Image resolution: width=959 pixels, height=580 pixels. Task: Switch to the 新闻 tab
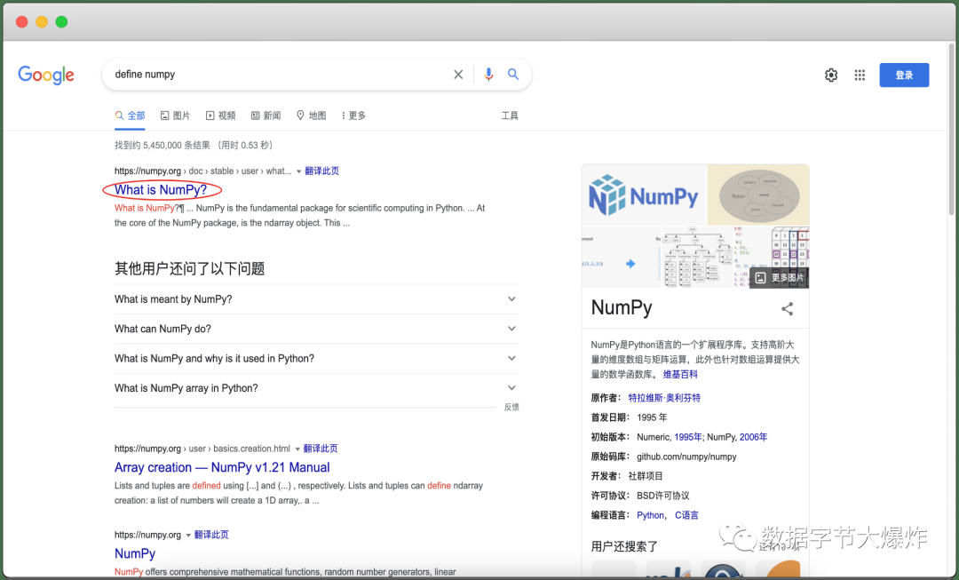click(x=266, y=115)
